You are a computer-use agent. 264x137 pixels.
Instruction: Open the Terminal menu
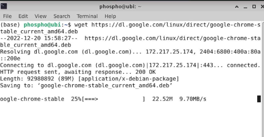[87, 16]
